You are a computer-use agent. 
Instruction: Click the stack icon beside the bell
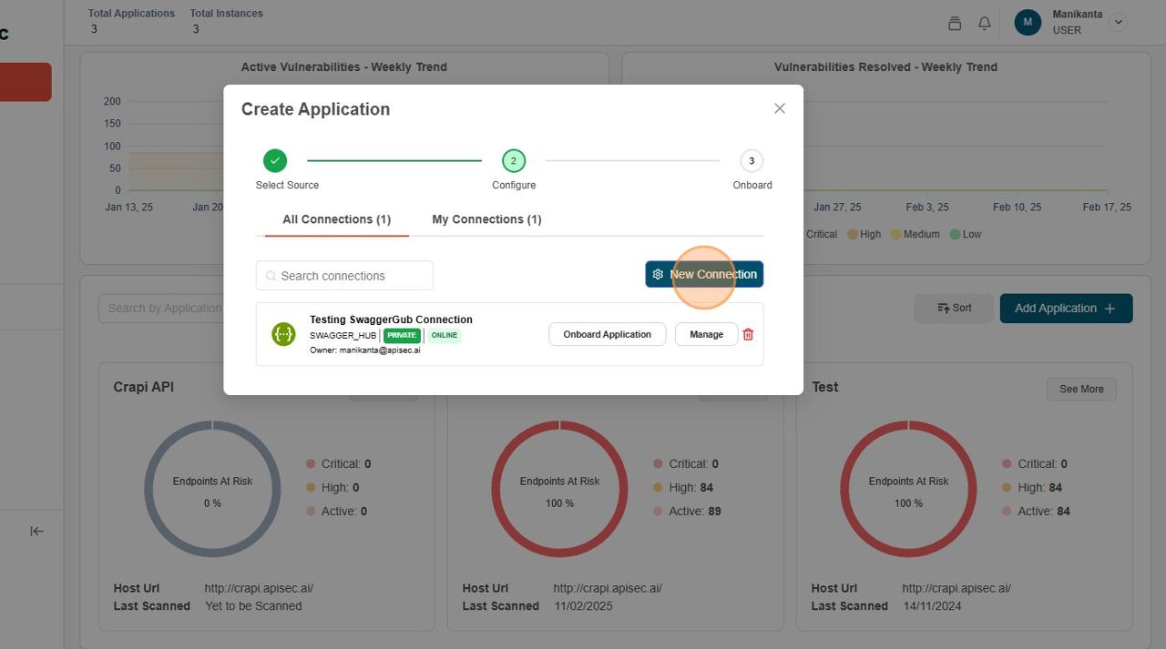[x=955, y=23]
